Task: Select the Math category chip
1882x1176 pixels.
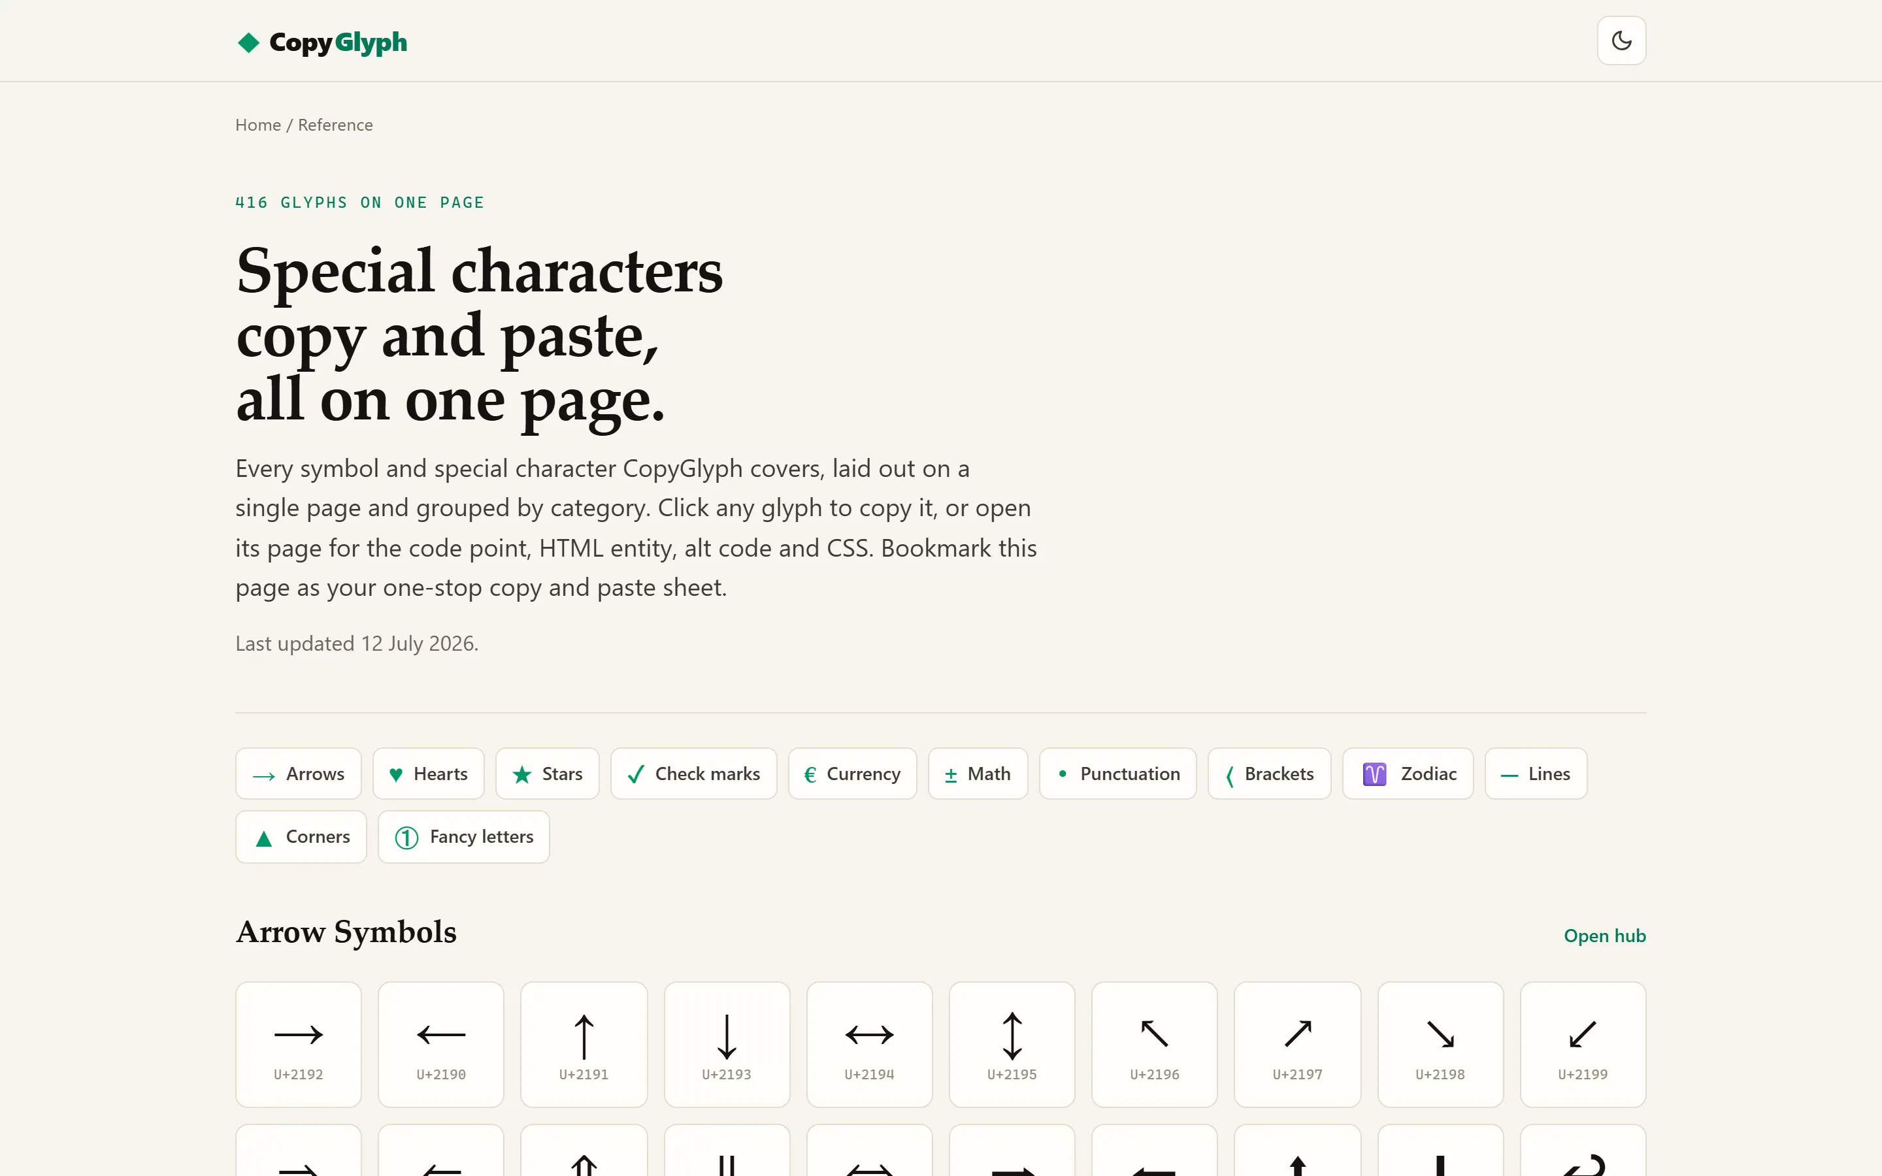Action: click(x=978, y=773)
